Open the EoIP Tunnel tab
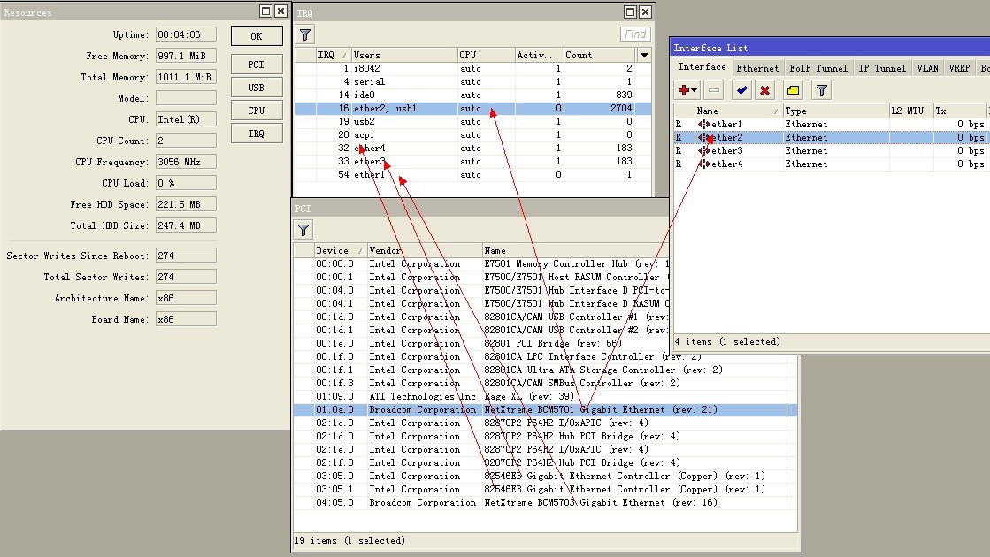990x557 pixels. (817, 68)
